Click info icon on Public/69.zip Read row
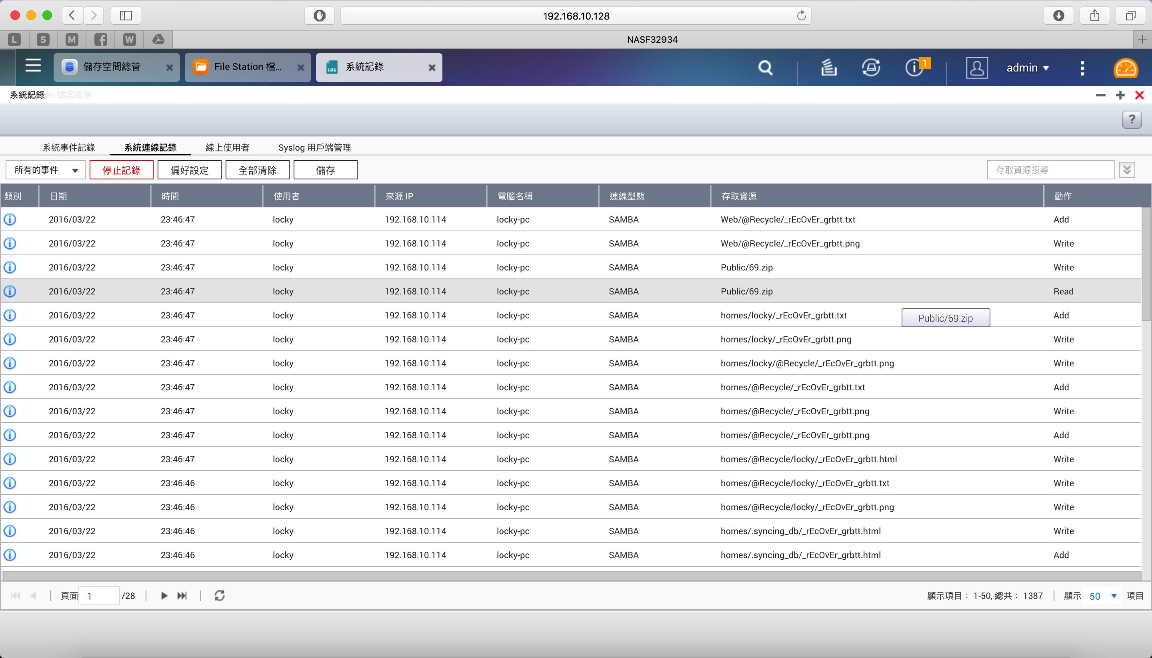 [x=10, y=291]
